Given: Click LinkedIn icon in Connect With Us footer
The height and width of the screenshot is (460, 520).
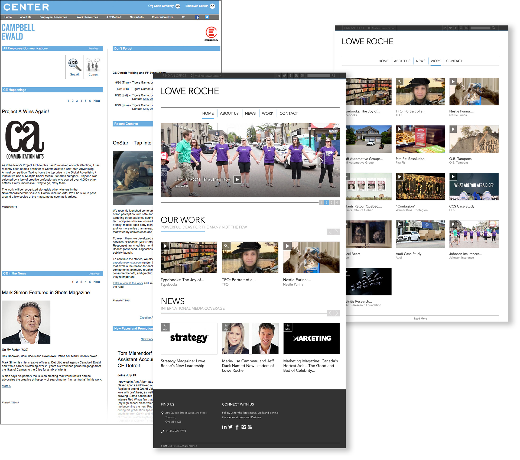Looking at the screenshot, I should pos(224,427).
